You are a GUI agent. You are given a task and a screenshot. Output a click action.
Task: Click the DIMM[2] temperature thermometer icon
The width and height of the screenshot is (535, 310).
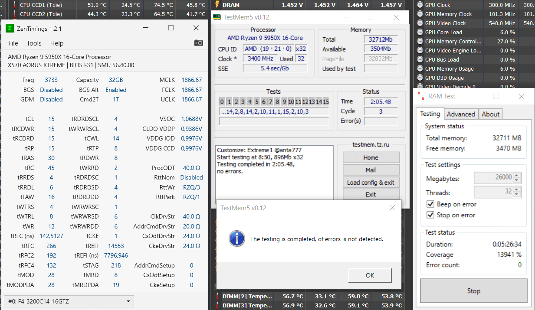[217, 297]
